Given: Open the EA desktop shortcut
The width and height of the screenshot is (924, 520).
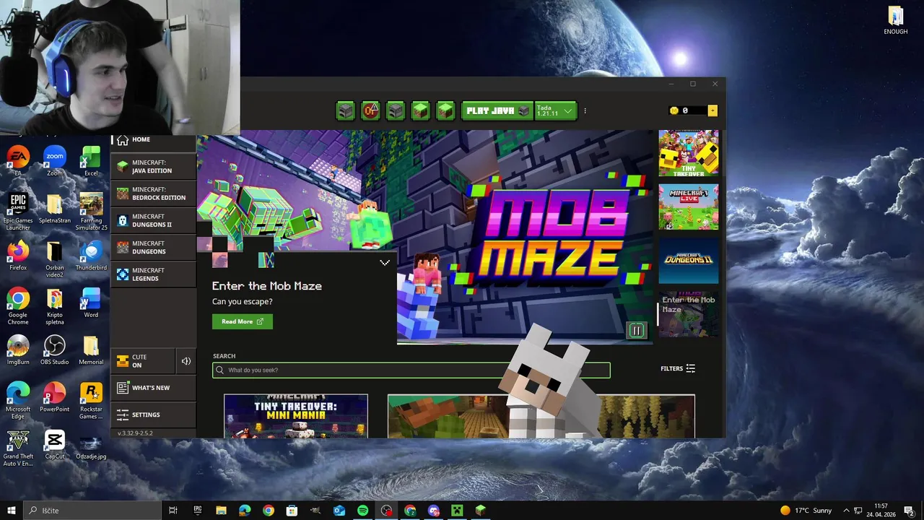Looking at the screenshot, I should pyautogui.click(x=18, y=161).
